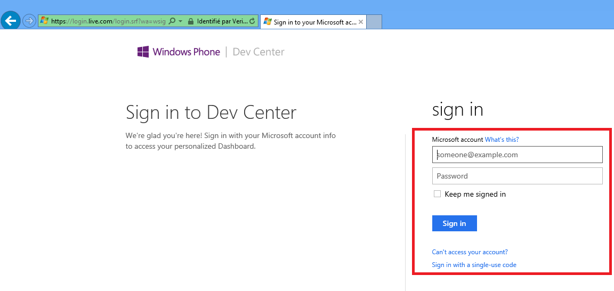This screenshot has width=614, height=291.
Task: Focus the someone@example.com email field
Action: coord(518,155)
